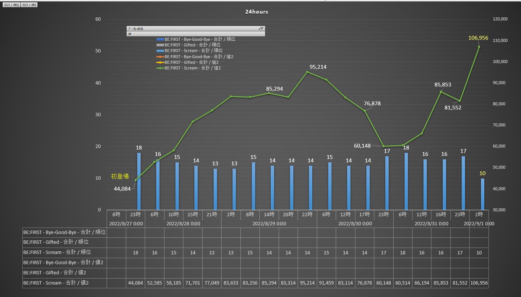
Task: Click the 52,585 data table cell
Action: click(x=155, y=283)
